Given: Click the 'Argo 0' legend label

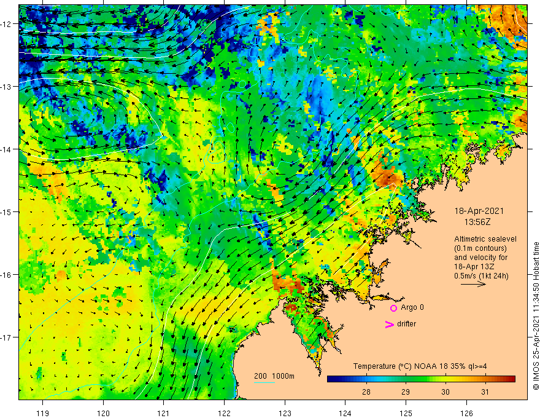Looking at the screenshot, I should coord(412,307).
